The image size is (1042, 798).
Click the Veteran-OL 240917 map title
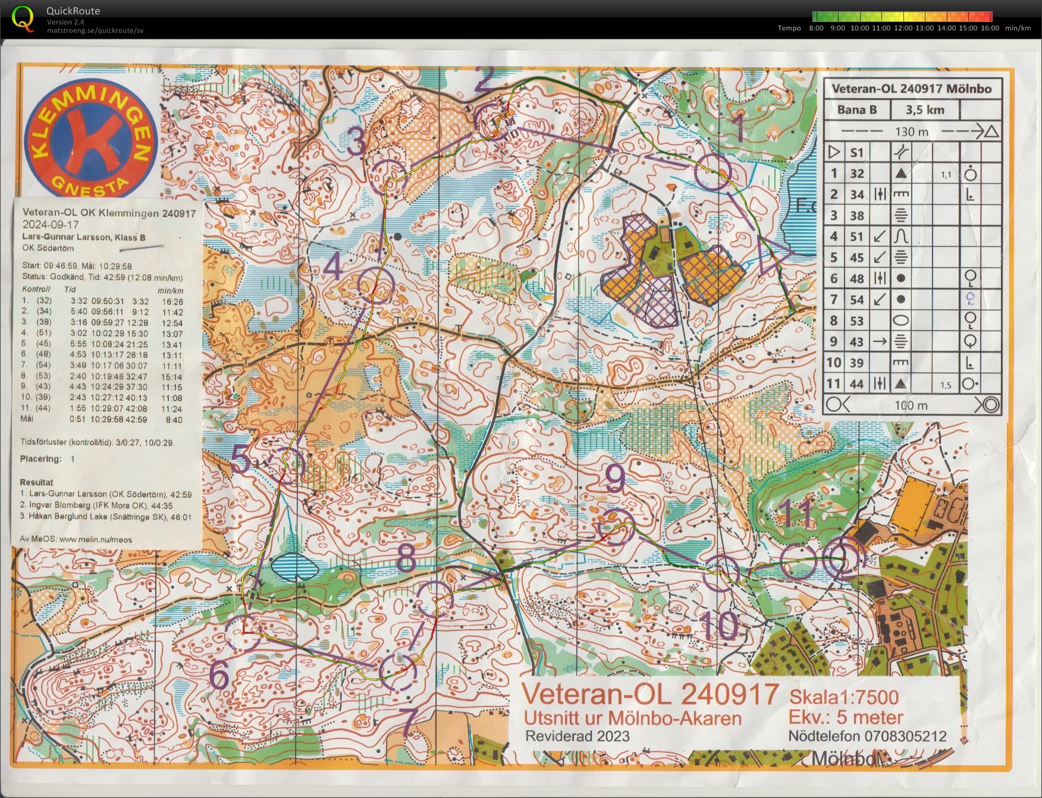(x=650, y=695)
